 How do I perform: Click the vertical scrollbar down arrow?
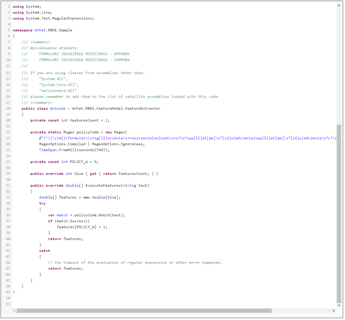339,305
